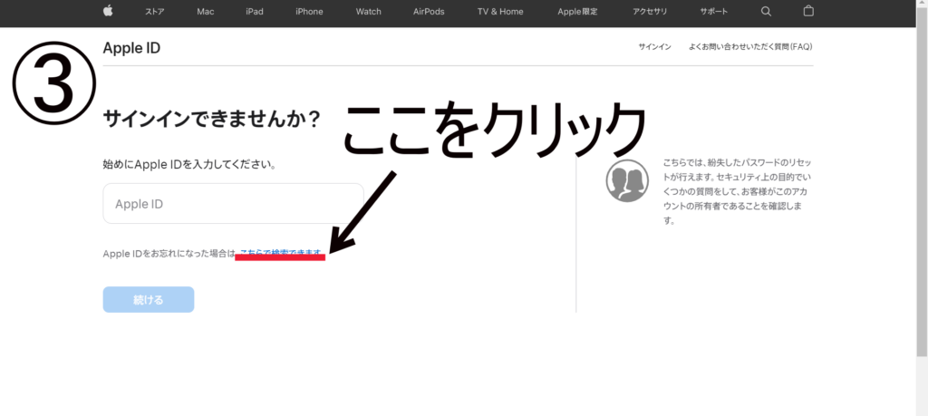Select アクセサリ in navigation bar
Screen dimensions: 928x416
point(650,11)
